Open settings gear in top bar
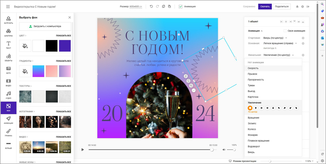This screenshot has width=326, height=164. (x=303, y=6)
